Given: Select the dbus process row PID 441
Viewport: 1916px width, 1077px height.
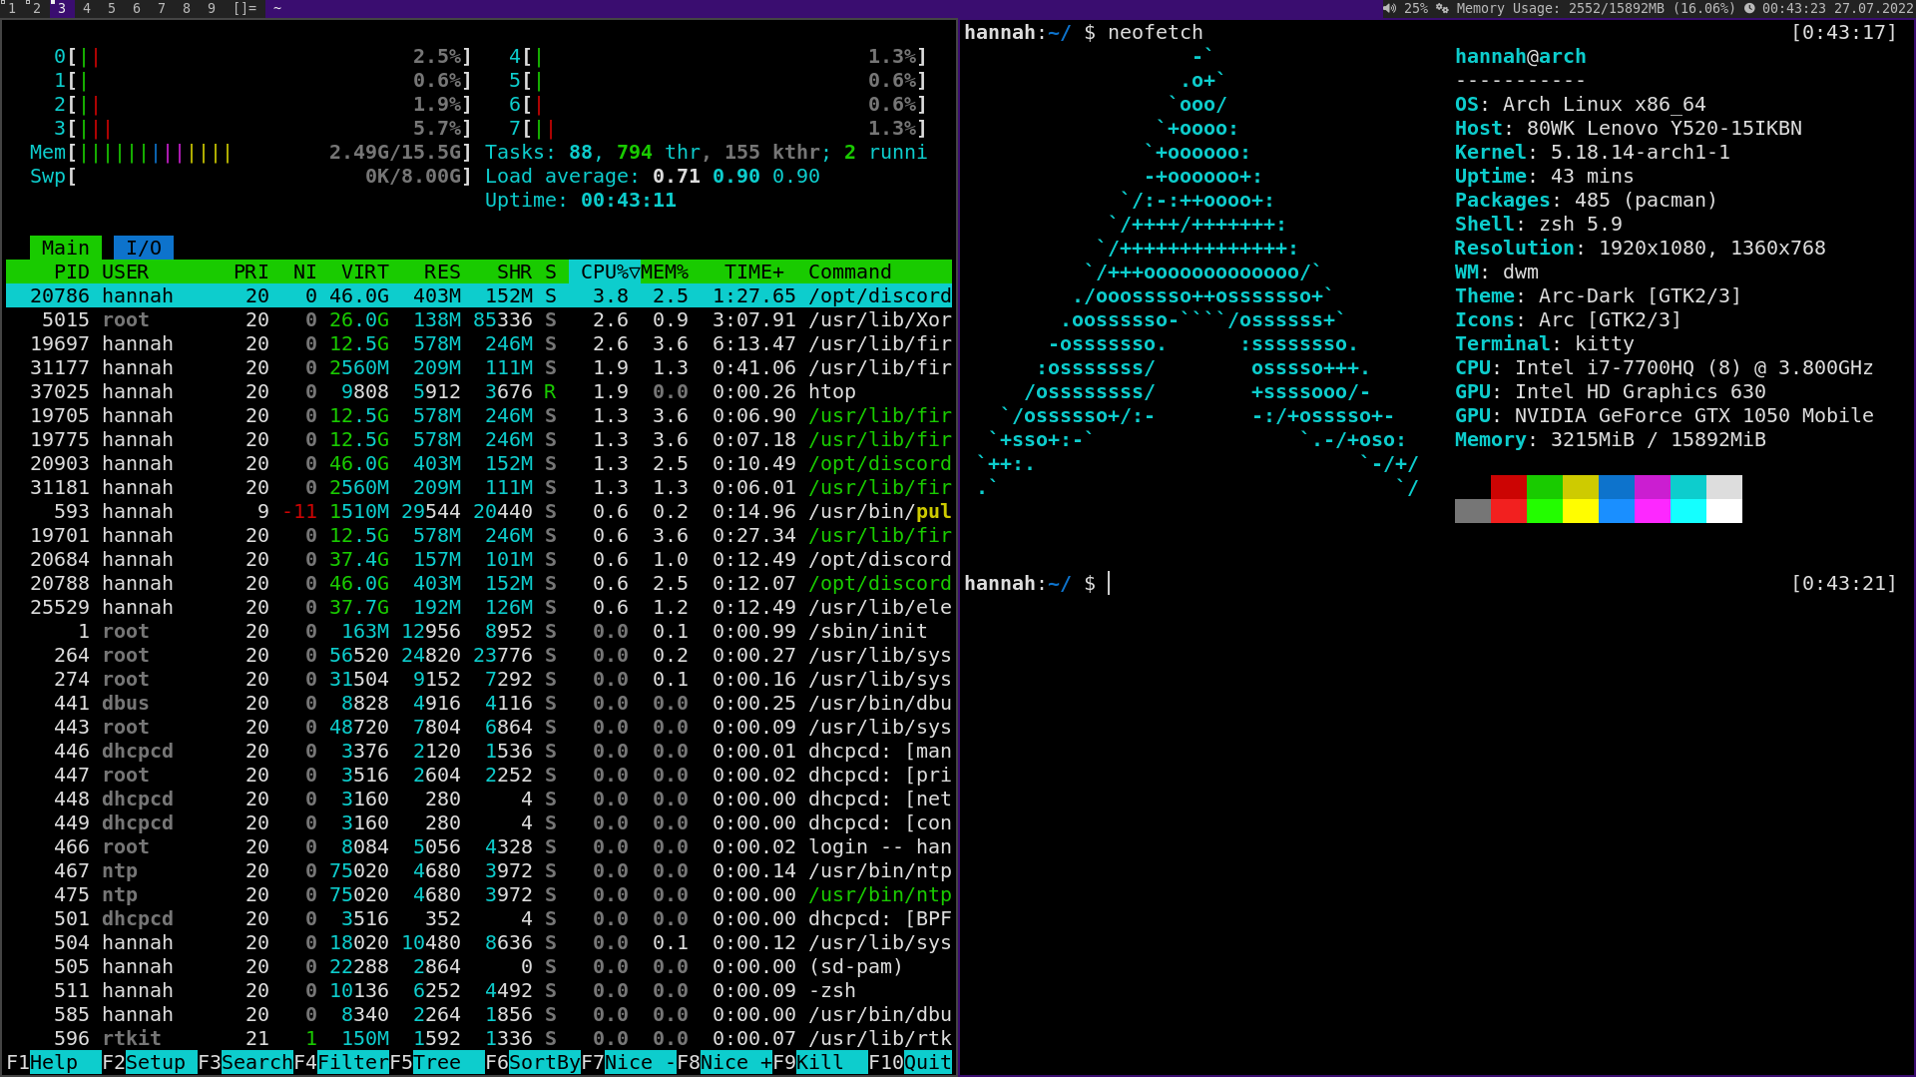Looking at the screenshot, I should pos(479,703).
